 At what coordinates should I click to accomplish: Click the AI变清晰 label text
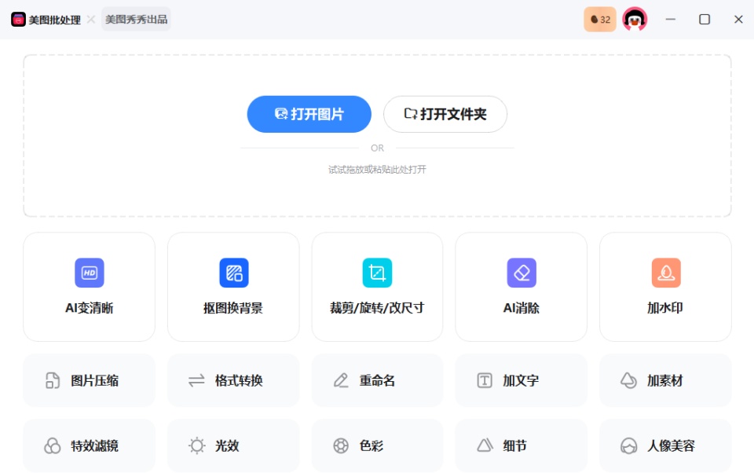90,308
